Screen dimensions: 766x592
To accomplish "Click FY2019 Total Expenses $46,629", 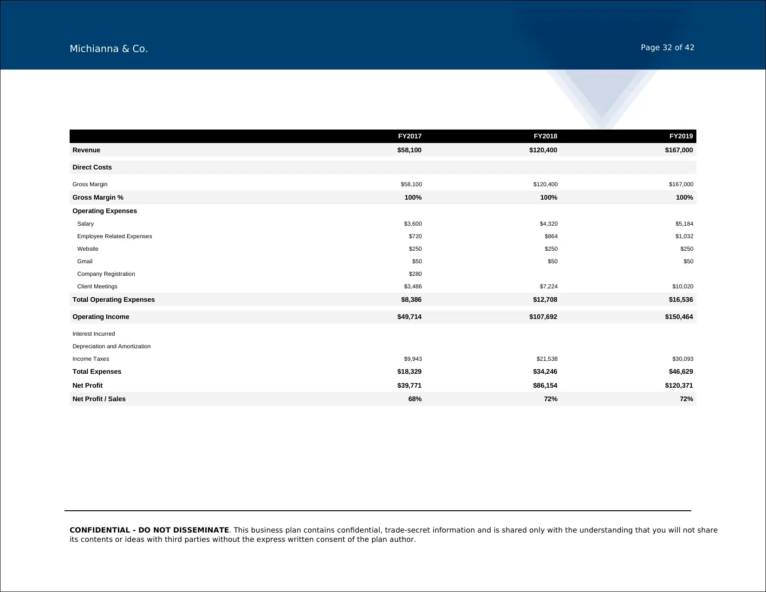I will click(x=681, y=371).
